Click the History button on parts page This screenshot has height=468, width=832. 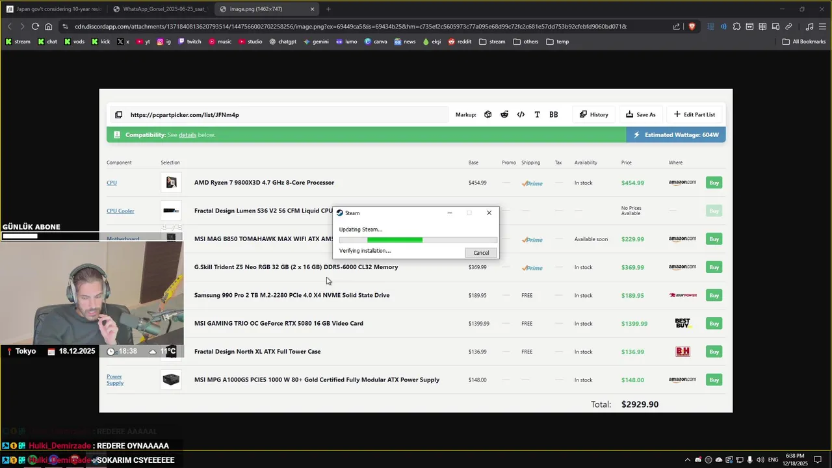pyautogui.click(x=594, y=114)
